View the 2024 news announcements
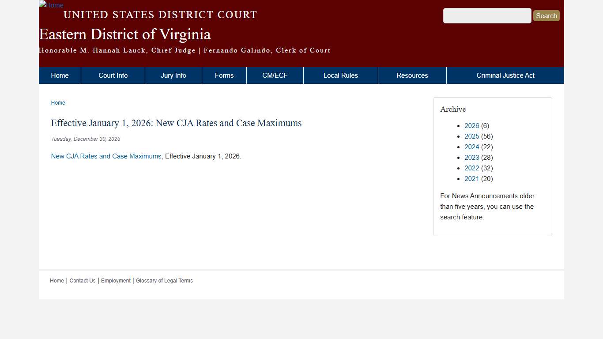 pyautogui.click(x=471, y=147)
